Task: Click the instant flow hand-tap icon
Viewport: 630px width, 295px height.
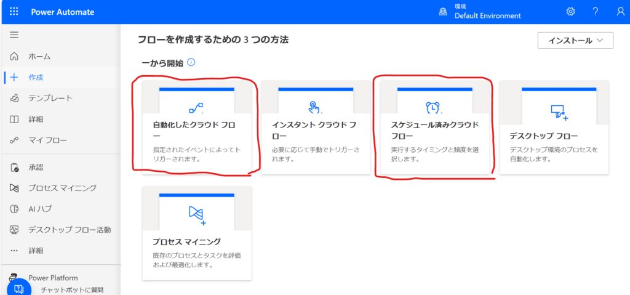Action: tap(315, 107)
